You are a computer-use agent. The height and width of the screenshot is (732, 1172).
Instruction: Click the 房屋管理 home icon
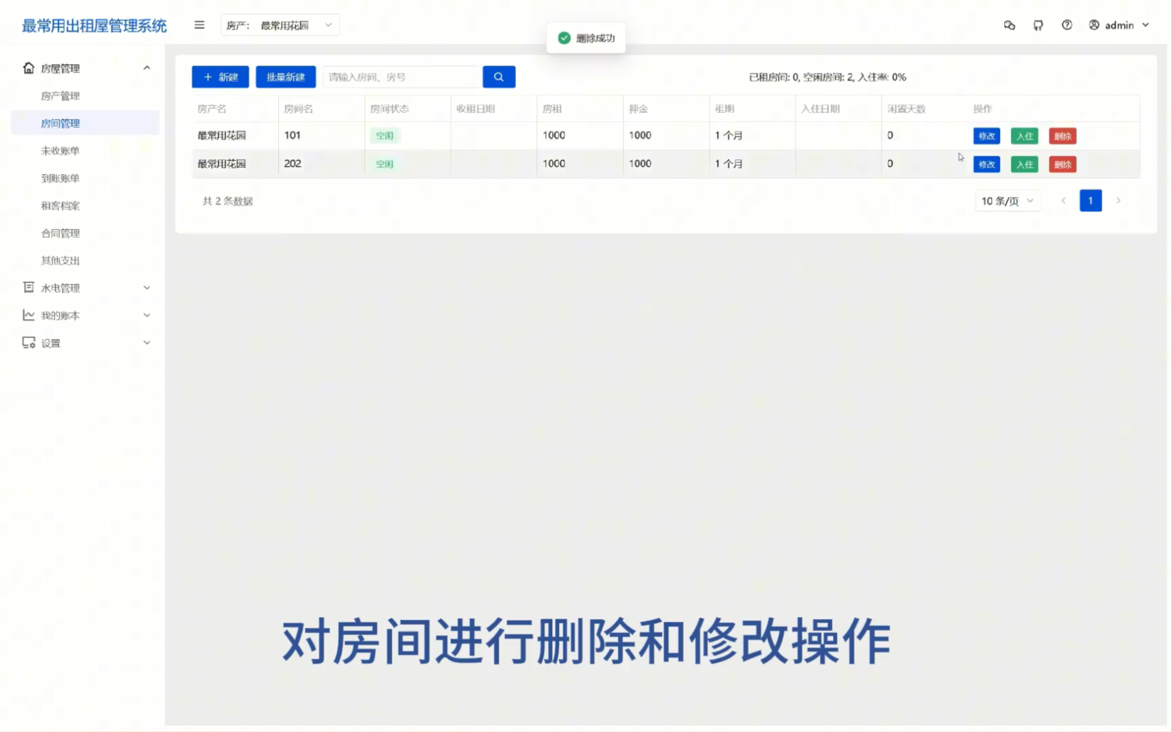(x=28, y=68)
